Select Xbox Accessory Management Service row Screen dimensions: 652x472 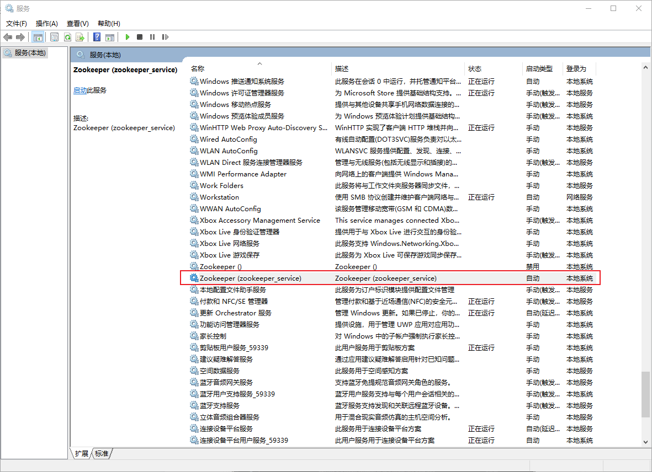click(393, 220)
